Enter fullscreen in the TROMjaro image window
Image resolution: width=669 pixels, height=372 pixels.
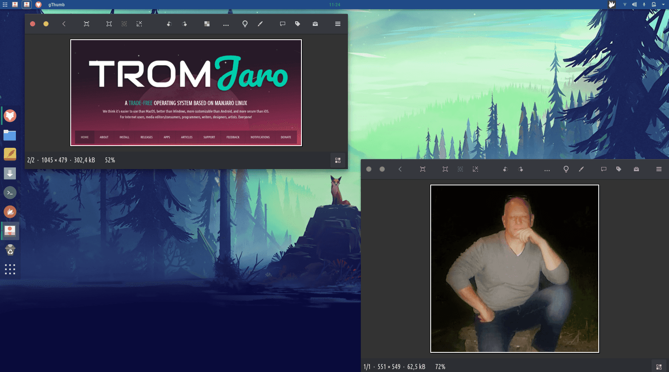point(87,24)
